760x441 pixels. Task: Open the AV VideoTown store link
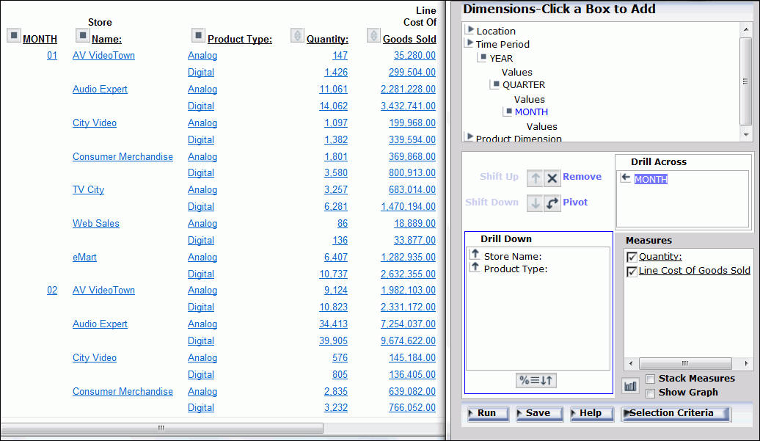coord(103,55)
